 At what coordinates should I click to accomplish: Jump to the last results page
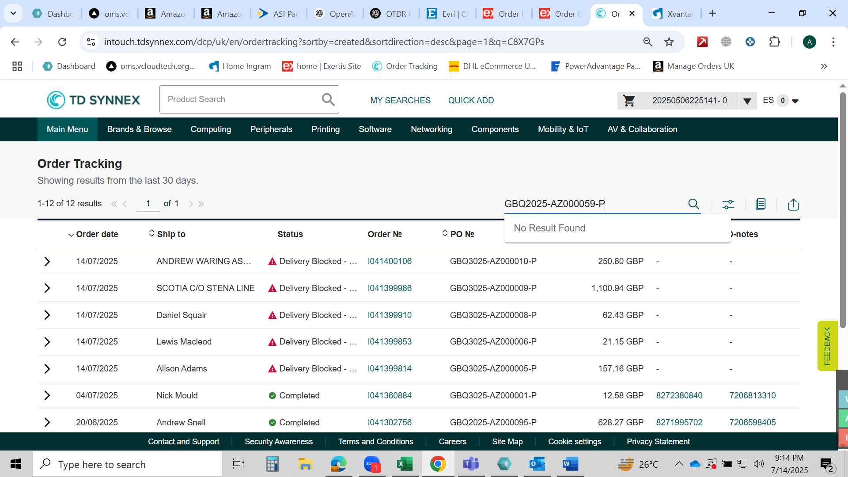[201, 204]
